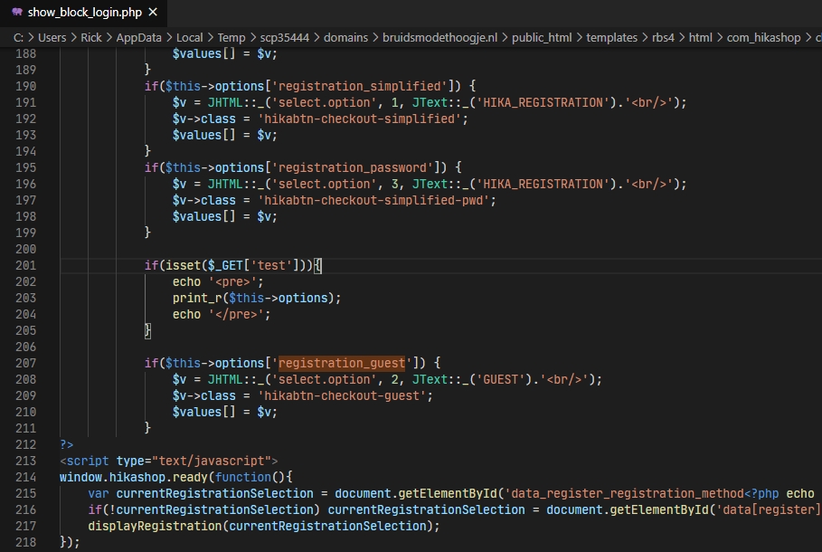Click window.hikashop.ready on line 214

tap(134, 478)
